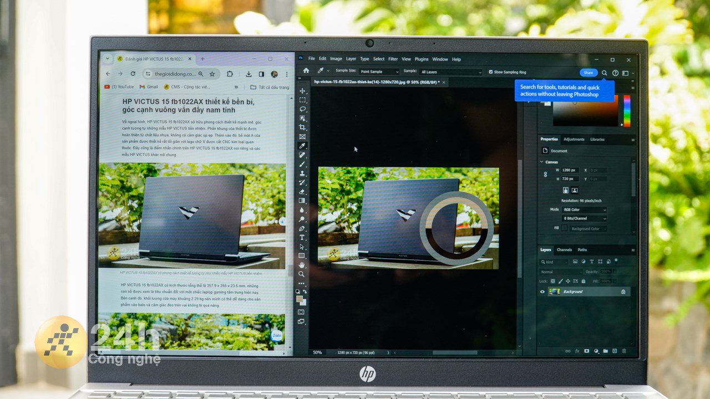Open the Sample Size dropdown
710x399 pixels.
tap(379, 72)
